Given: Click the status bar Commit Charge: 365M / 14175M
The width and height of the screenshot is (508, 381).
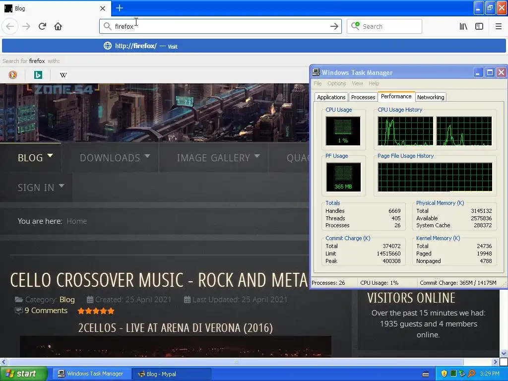Looking at the screenshot, I should coord(458,283).
